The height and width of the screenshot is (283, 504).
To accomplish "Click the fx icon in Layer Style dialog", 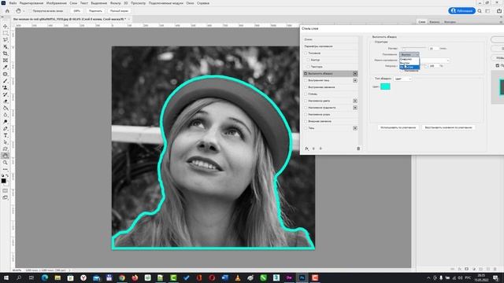I will point(306,149).
